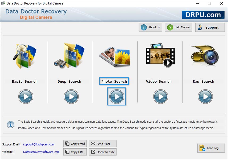Screen dimensions: 228x160
Task: Open the DataRecoverySoftware.com link
Action: [x=41, y=152]
